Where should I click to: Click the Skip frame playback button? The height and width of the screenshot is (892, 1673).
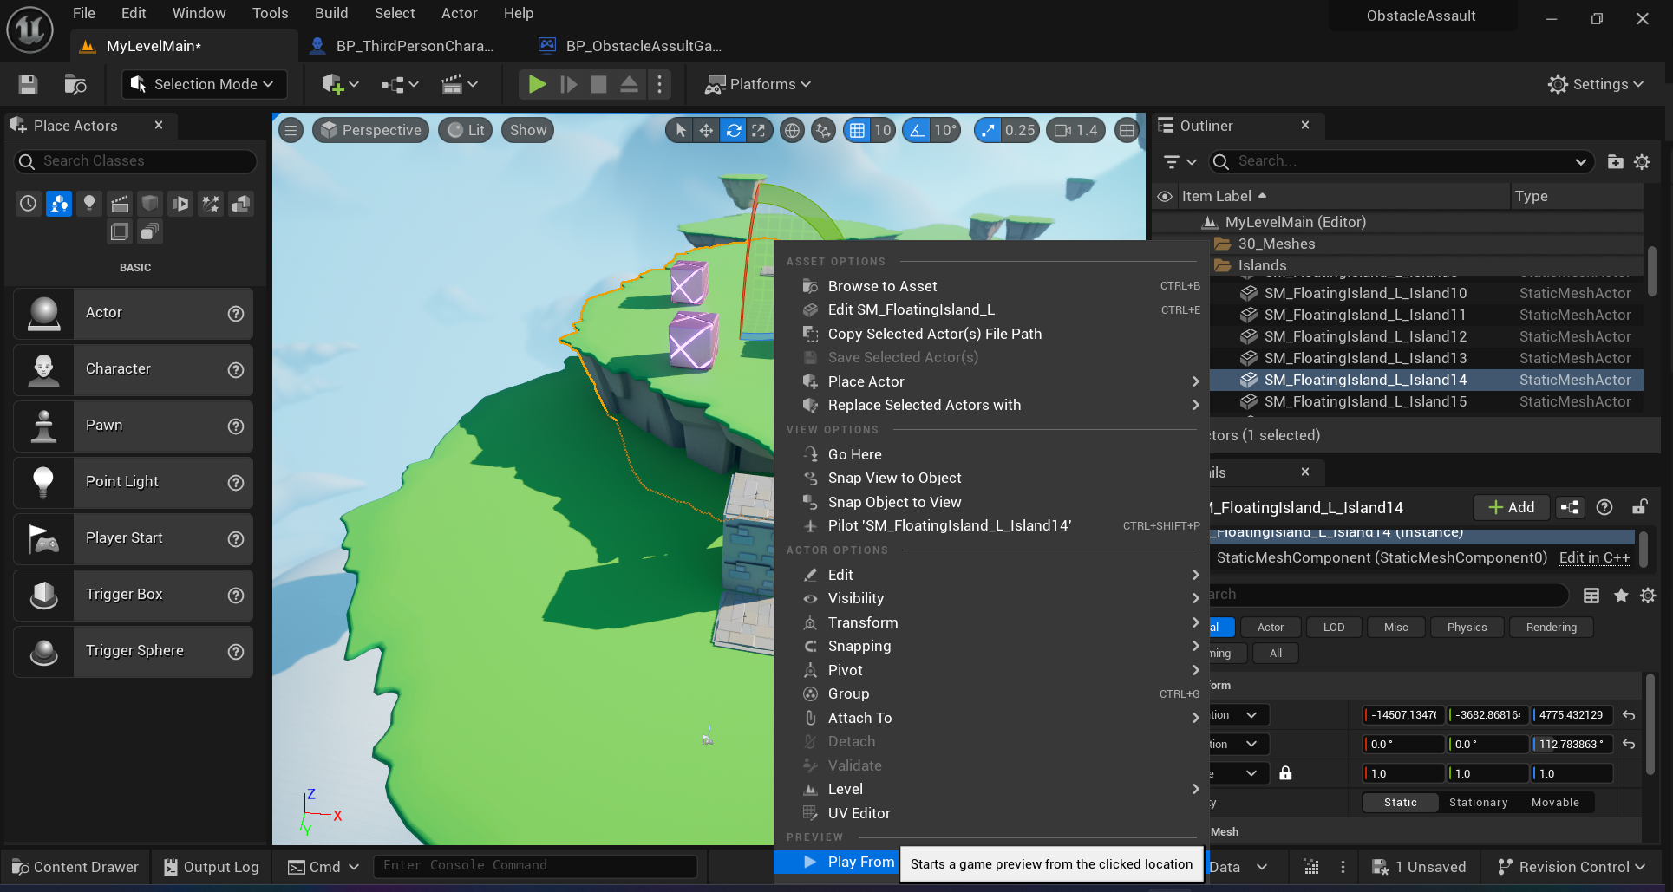[569, 84]
